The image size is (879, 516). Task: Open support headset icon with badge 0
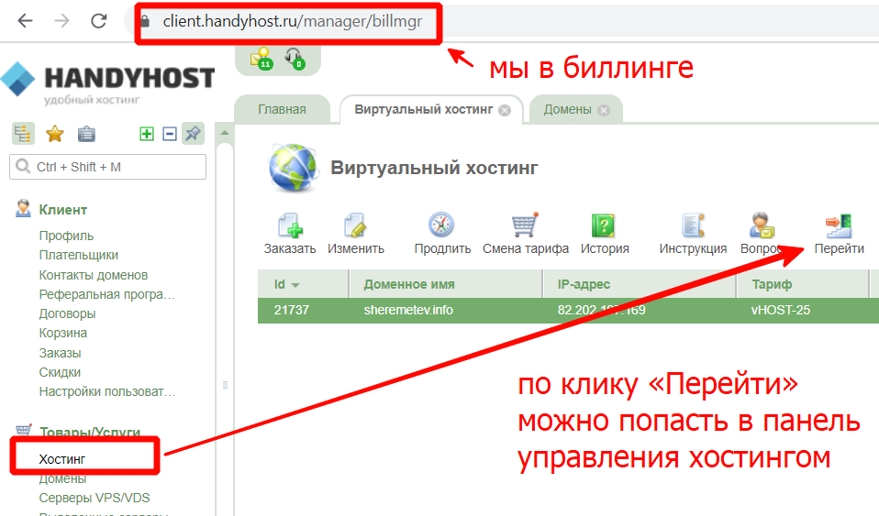(295, 58)
